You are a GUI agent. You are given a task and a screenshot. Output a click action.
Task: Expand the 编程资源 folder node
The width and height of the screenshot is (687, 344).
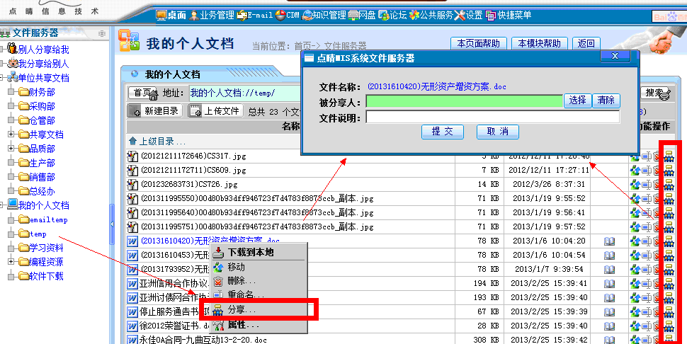tap(11, 262)
